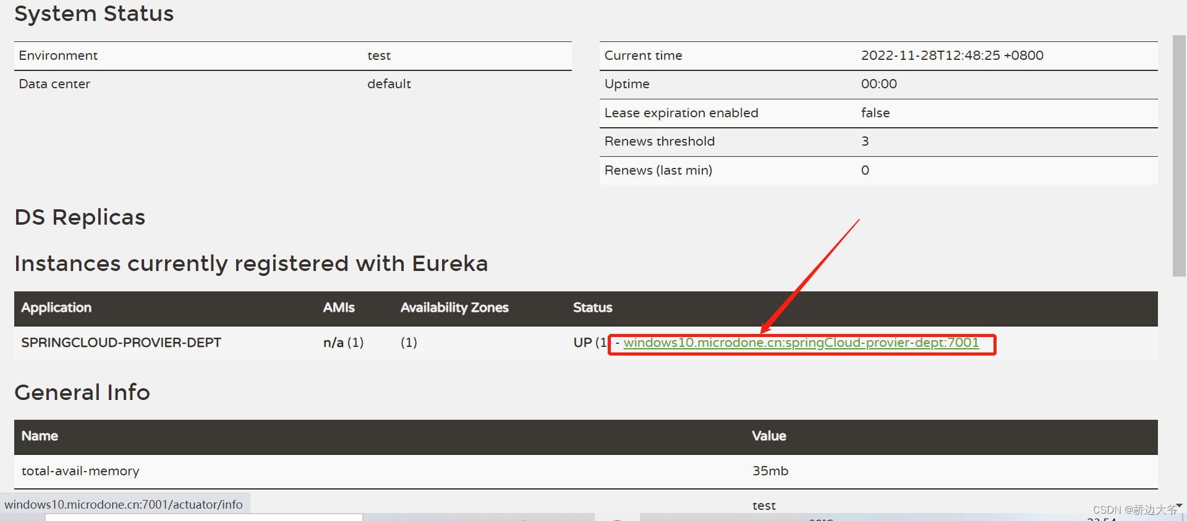Click the scrollbar down arrow at the page bottom
The height and width of the screenshot is (521, 1187).
point(1179,506)
